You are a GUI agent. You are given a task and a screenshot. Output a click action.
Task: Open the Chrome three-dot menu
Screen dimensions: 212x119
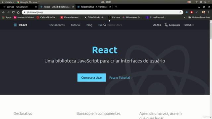209,12
